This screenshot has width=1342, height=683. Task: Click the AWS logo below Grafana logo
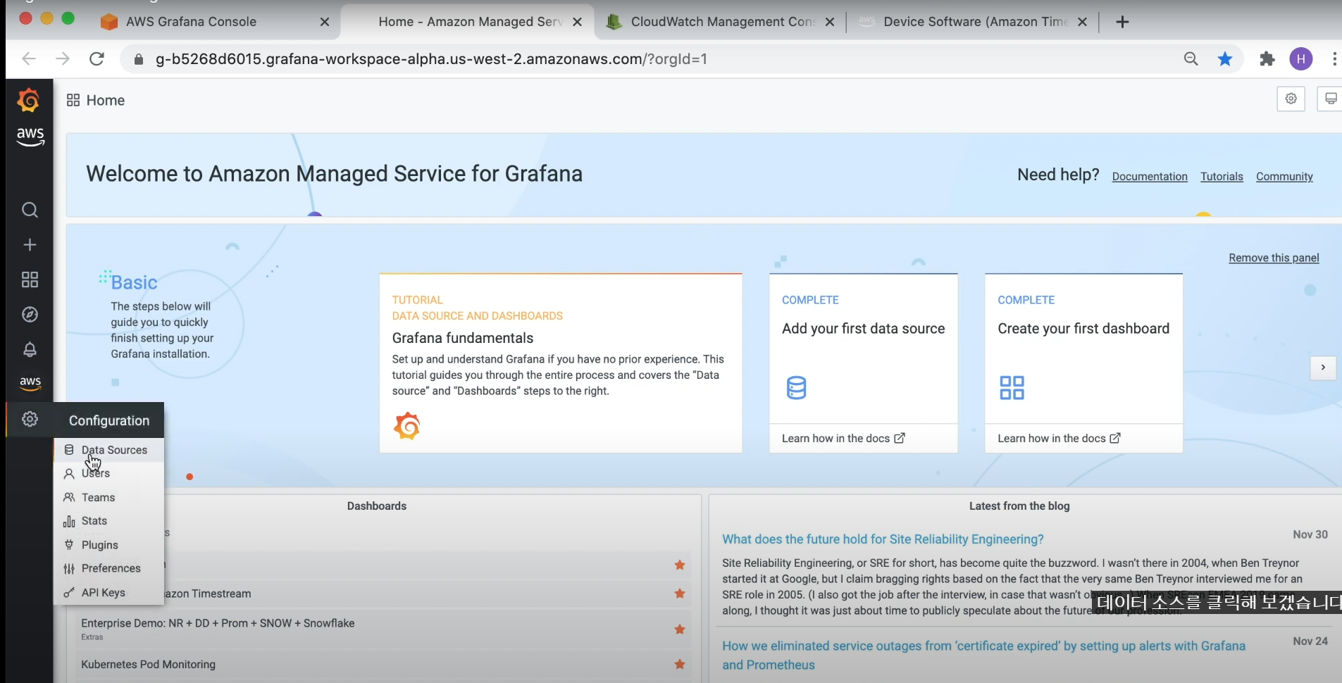coord(30,137)
